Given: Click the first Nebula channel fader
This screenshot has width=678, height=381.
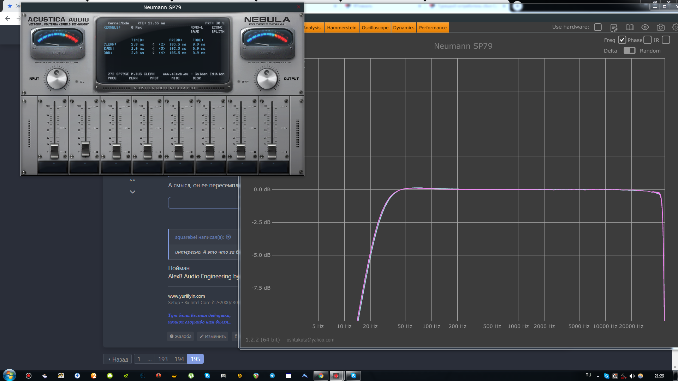Looking at the screenshot, I should [x=54, y=151].
